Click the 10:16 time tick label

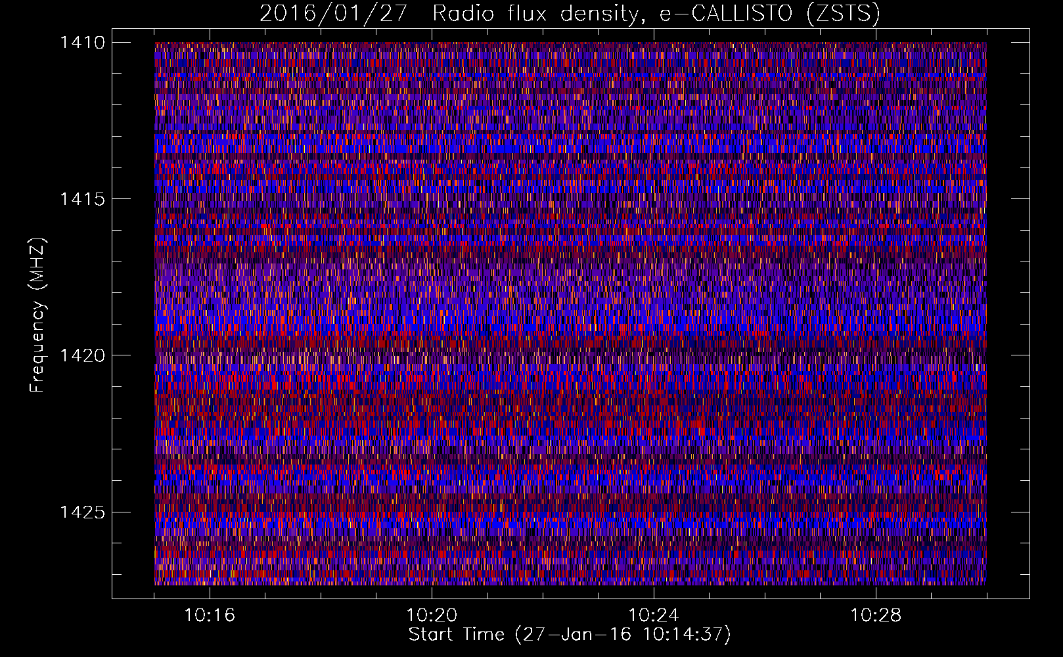pos(210,616)
